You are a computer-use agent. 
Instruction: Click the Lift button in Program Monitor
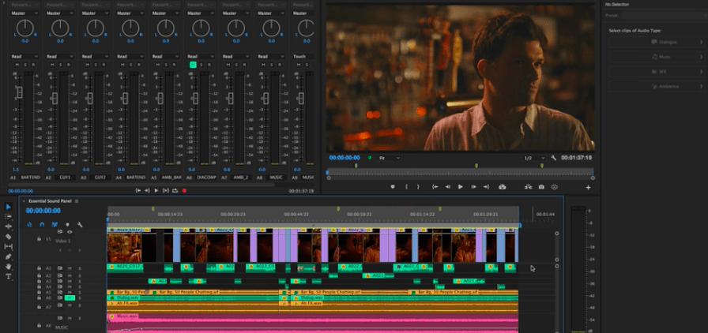[502, 187]
